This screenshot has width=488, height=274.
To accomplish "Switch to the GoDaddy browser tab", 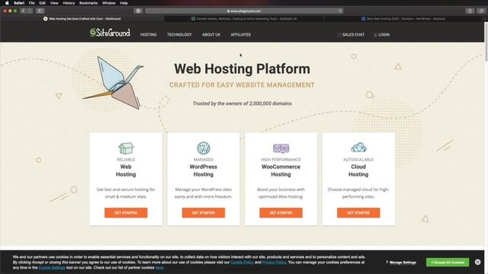I will [244, 18].
